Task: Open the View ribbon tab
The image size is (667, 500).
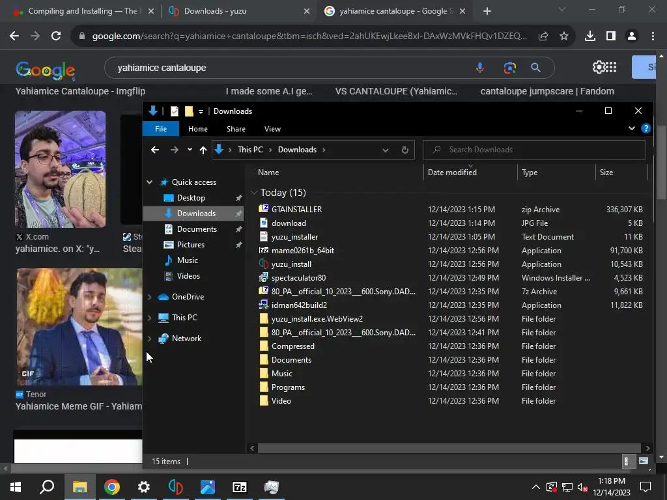Action: pos(273,129)
